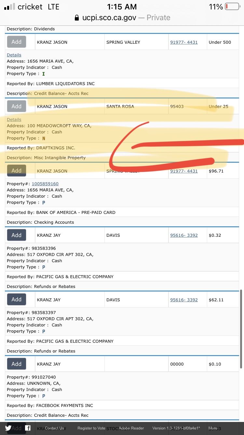The height and width of the screenshot is (435, 244).
Task: Open the More footer menu
Action: (213, 428)
